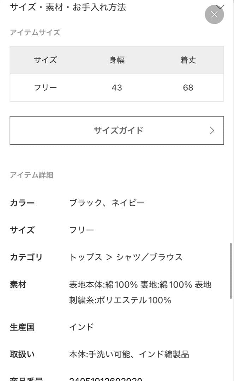The height and width of the screenshot is (381, 234).
Task: Click the right-pointing chevron in the size guide row
Action: point(212,131)
